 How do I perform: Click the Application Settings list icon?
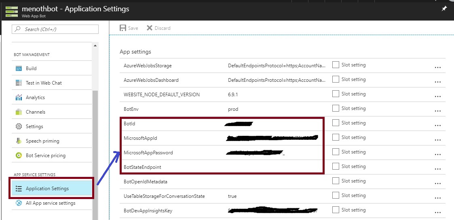(x=19, y=189)
